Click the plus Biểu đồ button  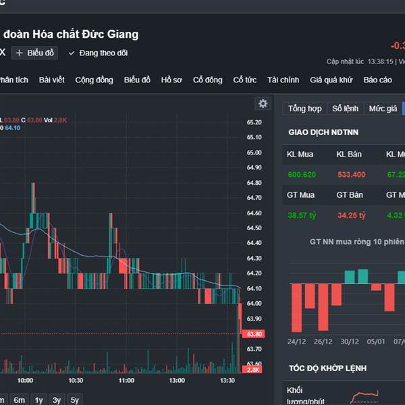(x=34, y=53)
